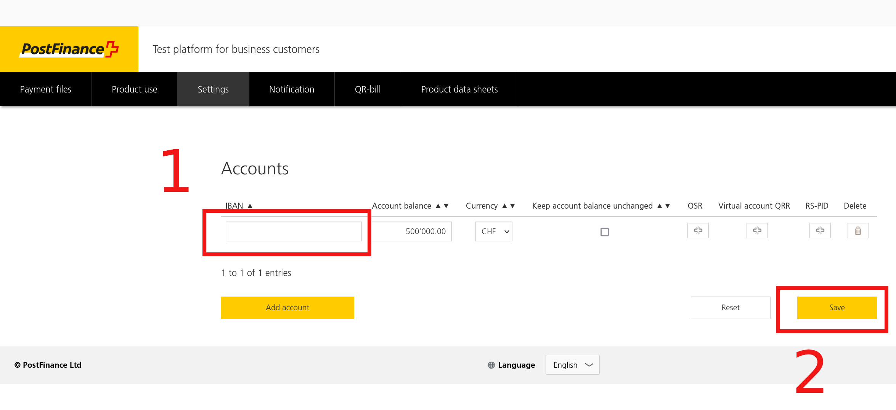Screen dimensions: 896x410
Task: Click the Virtual account QRR icon button
Action: click(757, 231)
